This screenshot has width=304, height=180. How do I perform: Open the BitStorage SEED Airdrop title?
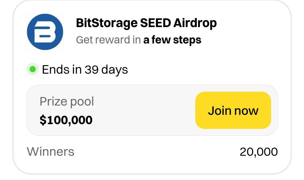tap(146, 23)
